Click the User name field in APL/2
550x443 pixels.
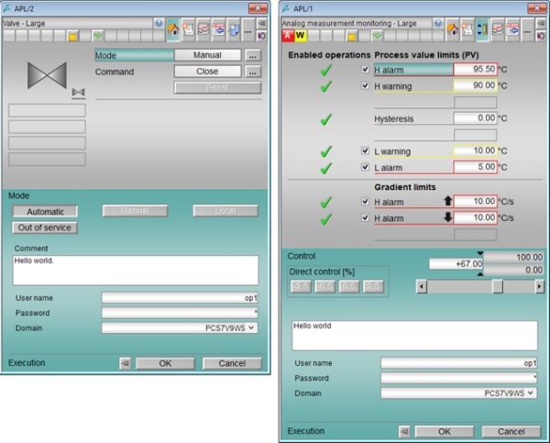pyautogui.click(x=180, y=298)
